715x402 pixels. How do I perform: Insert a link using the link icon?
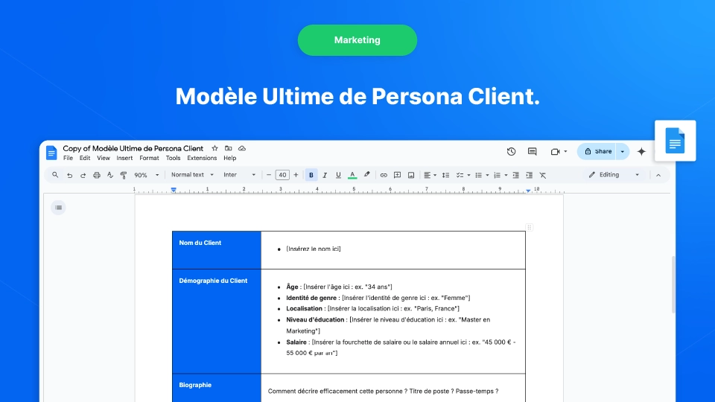coord(384,175)
